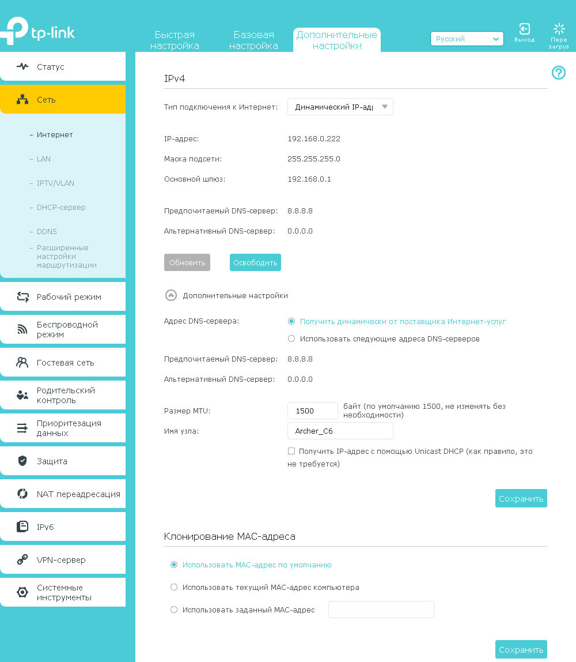Select 'Использовать текущий MAC-адрес компьютера'
The image size is (576, 662).
(x=174, y=587)
